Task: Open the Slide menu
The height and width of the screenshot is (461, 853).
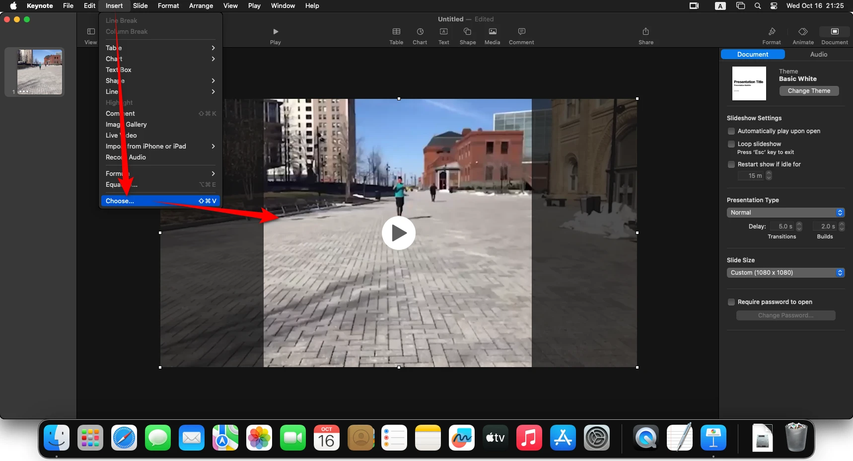Action: pyautogui.click(x=141, y=6)
